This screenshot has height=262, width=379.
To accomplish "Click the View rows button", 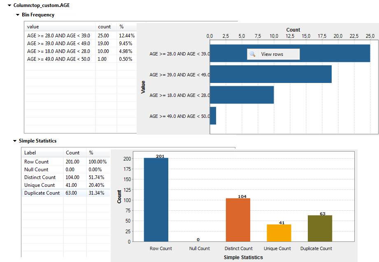I will pyautogui.click(x=273, y=53).
